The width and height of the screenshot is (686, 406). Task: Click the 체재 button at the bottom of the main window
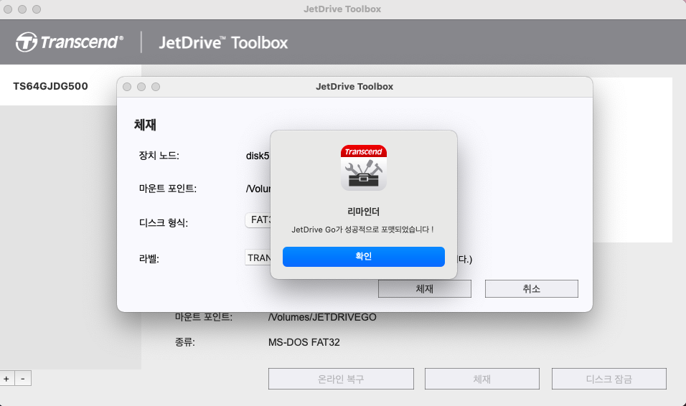point(481,379)
